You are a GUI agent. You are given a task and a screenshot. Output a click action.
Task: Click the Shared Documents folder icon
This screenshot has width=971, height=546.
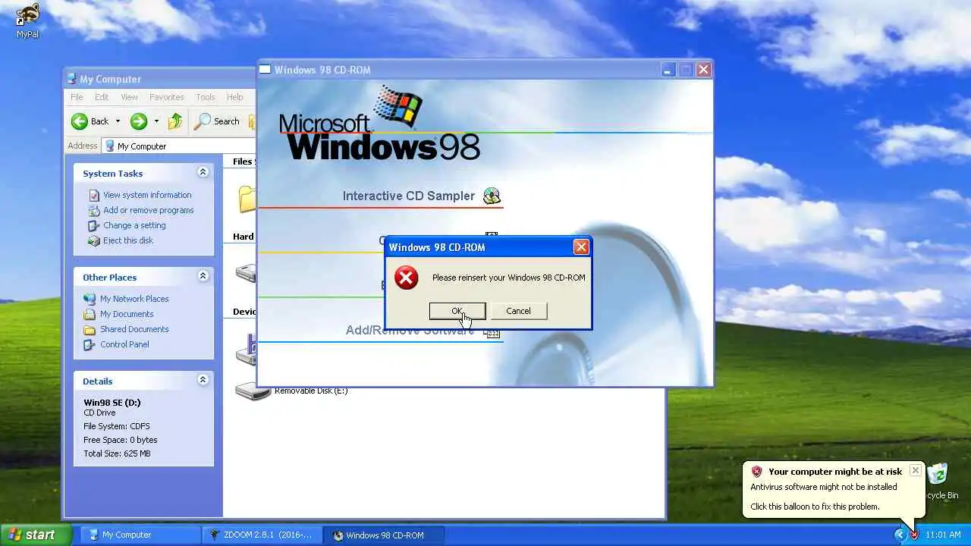pyautogui.click(x=90, y=329)
